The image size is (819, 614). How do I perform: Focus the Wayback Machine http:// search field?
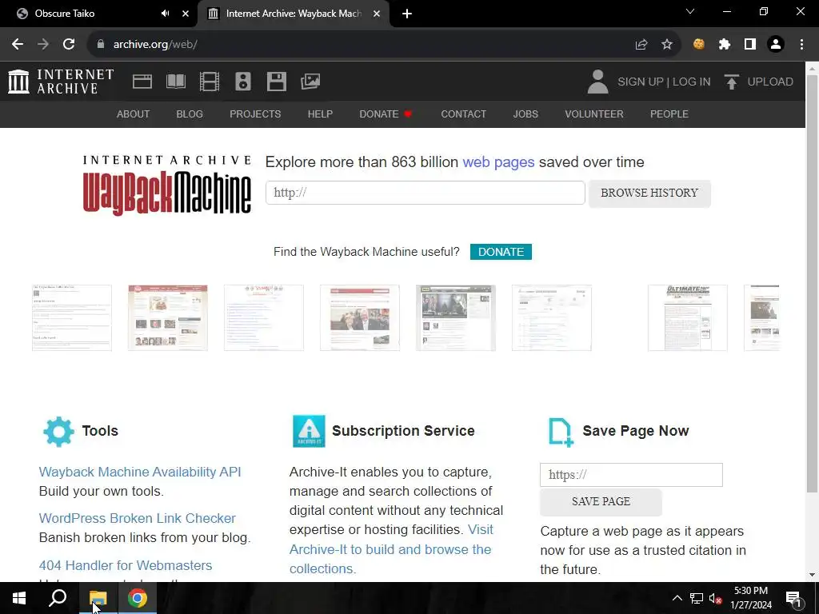point(425,193)
